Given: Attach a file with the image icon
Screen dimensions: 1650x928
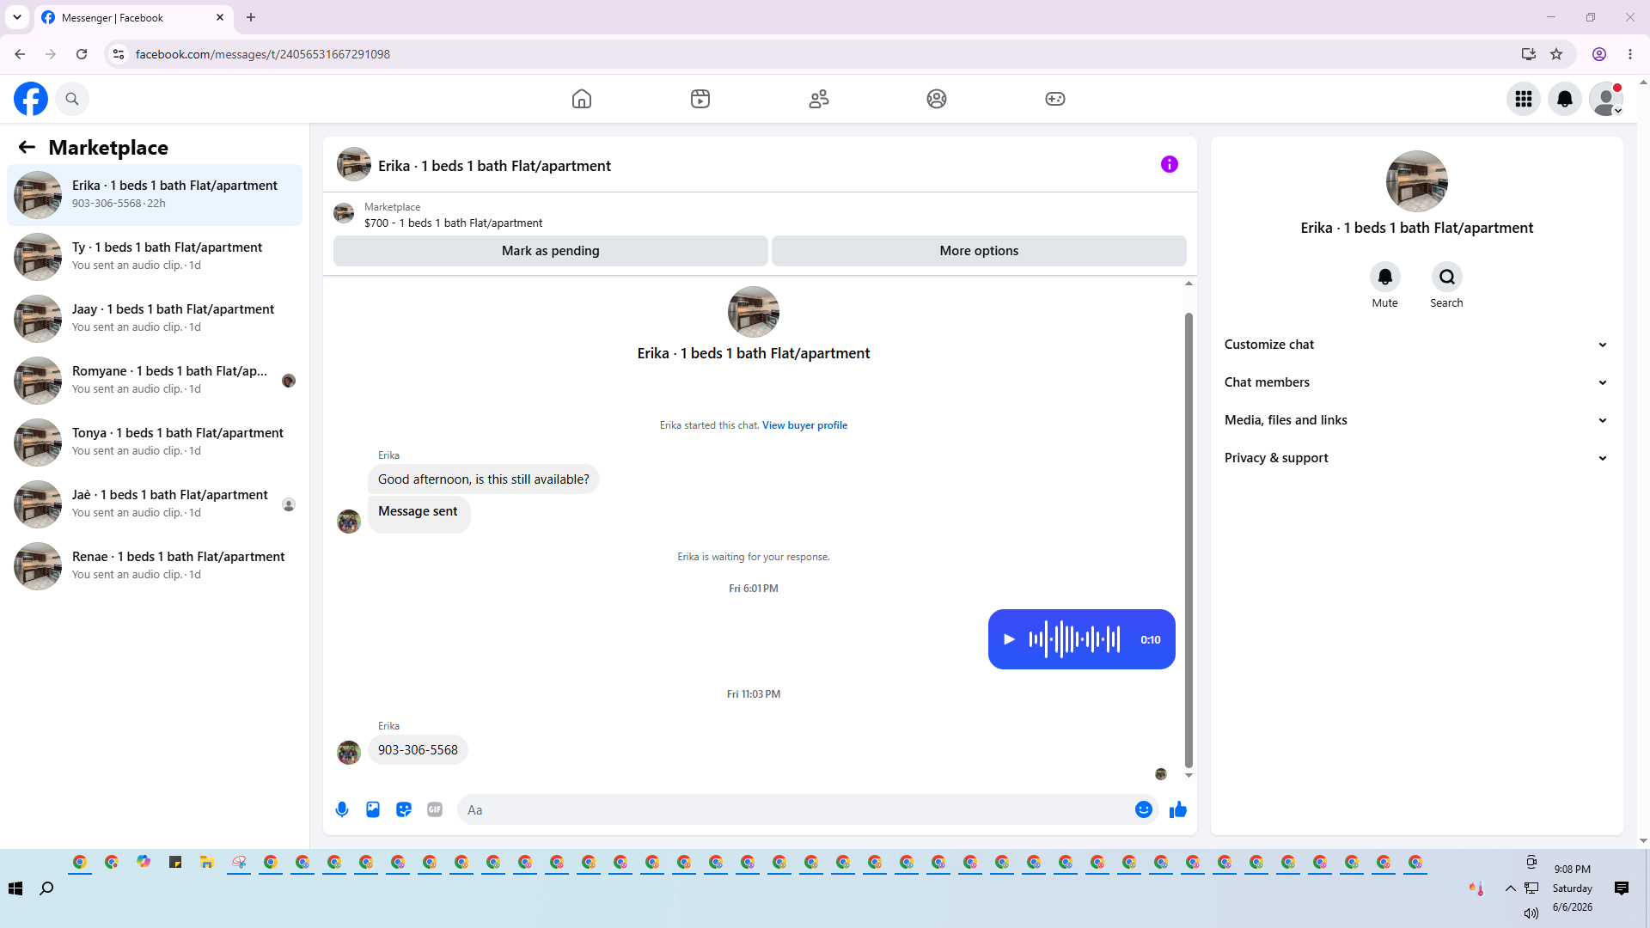Looking at the screenshot, I should click(373, 809).
